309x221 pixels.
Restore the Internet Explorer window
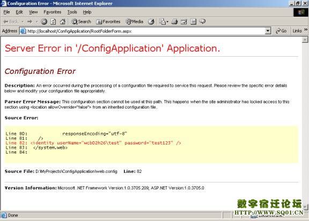coord(298,4)
